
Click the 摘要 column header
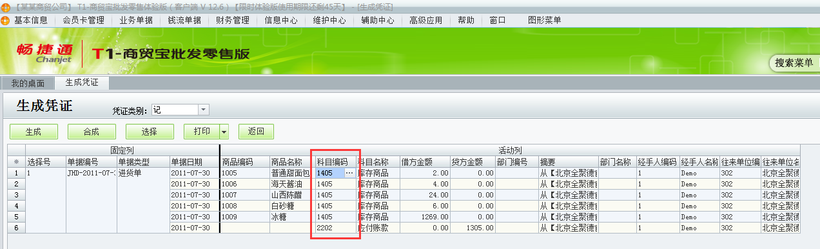pos(568,161)
